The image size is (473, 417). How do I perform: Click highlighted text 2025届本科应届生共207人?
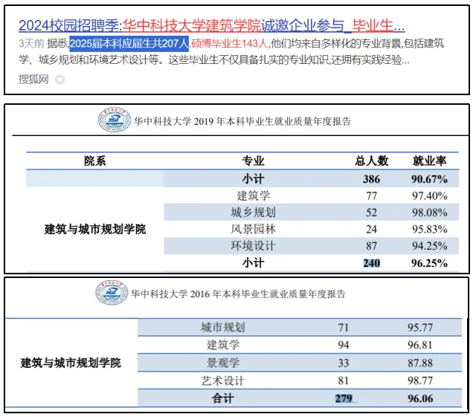click(x=129, y=43)
